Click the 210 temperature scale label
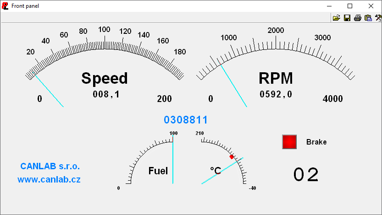Viewport: 382px width, 215px height. pyautogui.click(x=199, y=133)
